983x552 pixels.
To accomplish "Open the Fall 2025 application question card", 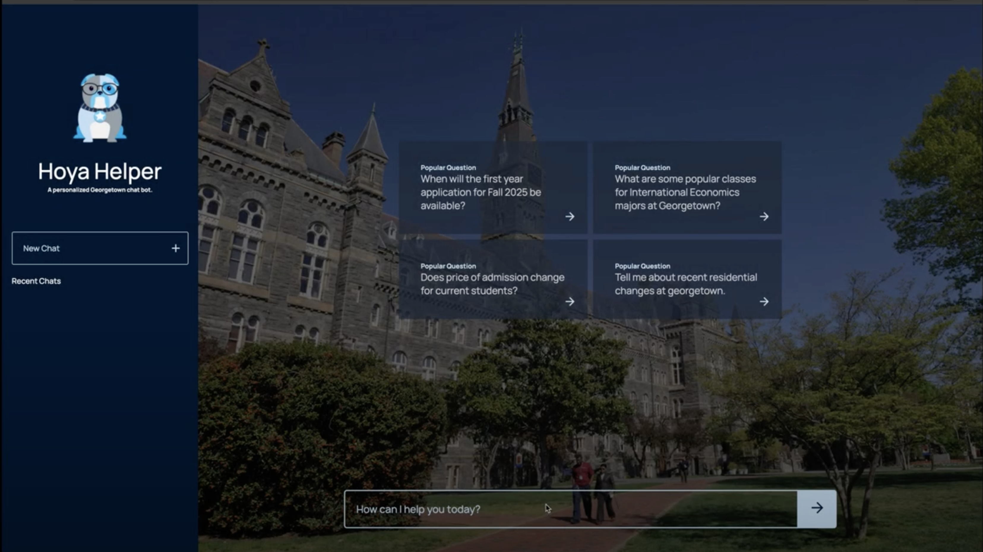I will [493, 188].
